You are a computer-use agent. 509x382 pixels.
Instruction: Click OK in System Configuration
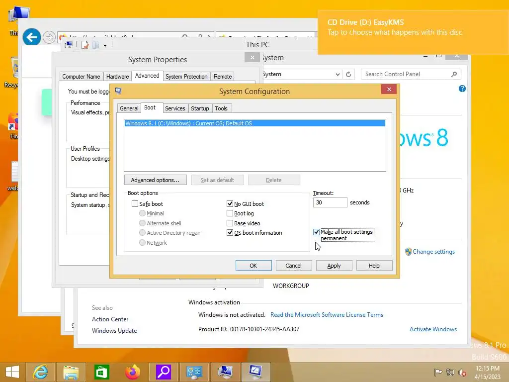[254, 266]
